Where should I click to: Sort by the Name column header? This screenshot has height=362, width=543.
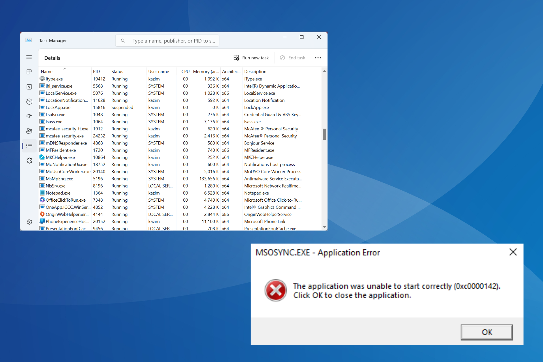click(x=64, y=72)
